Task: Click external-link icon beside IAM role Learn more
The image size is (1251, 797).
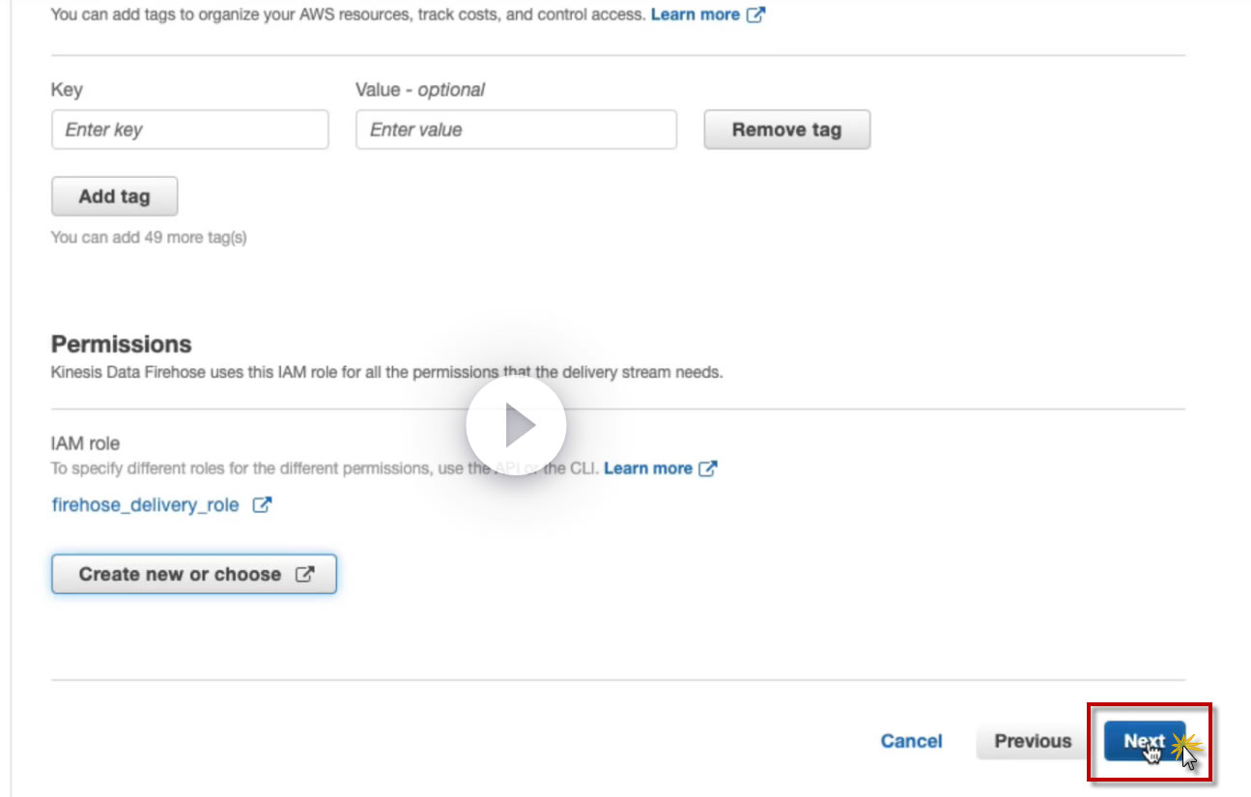Action: pos(708,469)
